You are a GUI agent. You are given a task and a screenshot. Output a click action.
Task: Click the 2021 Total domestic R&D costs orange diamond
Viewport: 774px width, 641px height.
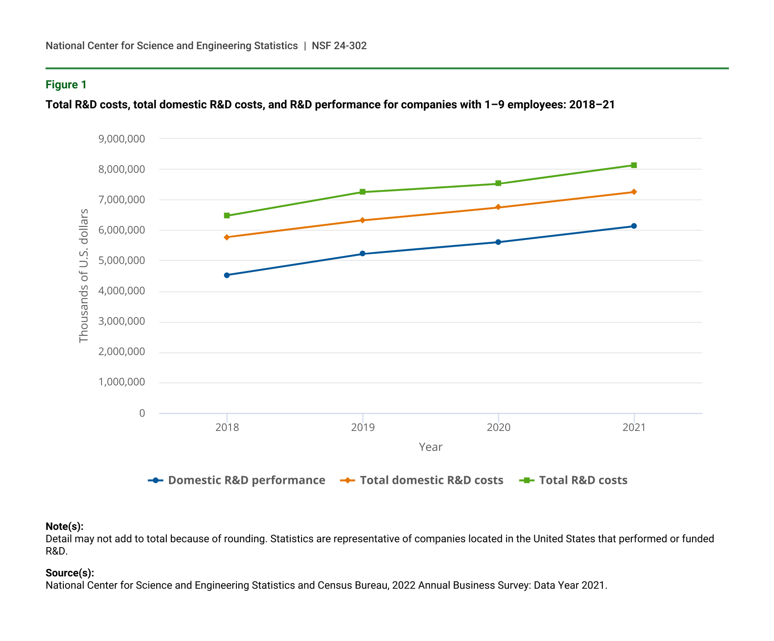click(x=634, y=192)
